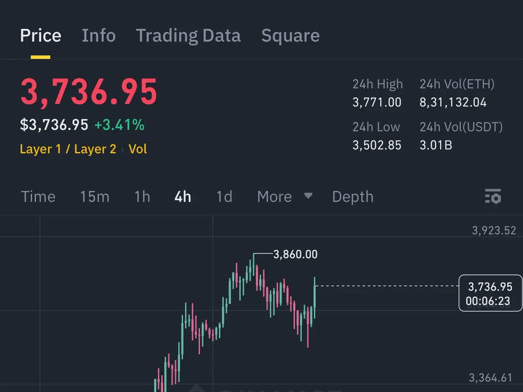Tap the 24h High value 3,771.00
Screen dimensions: 523x392
coord(377,103)
